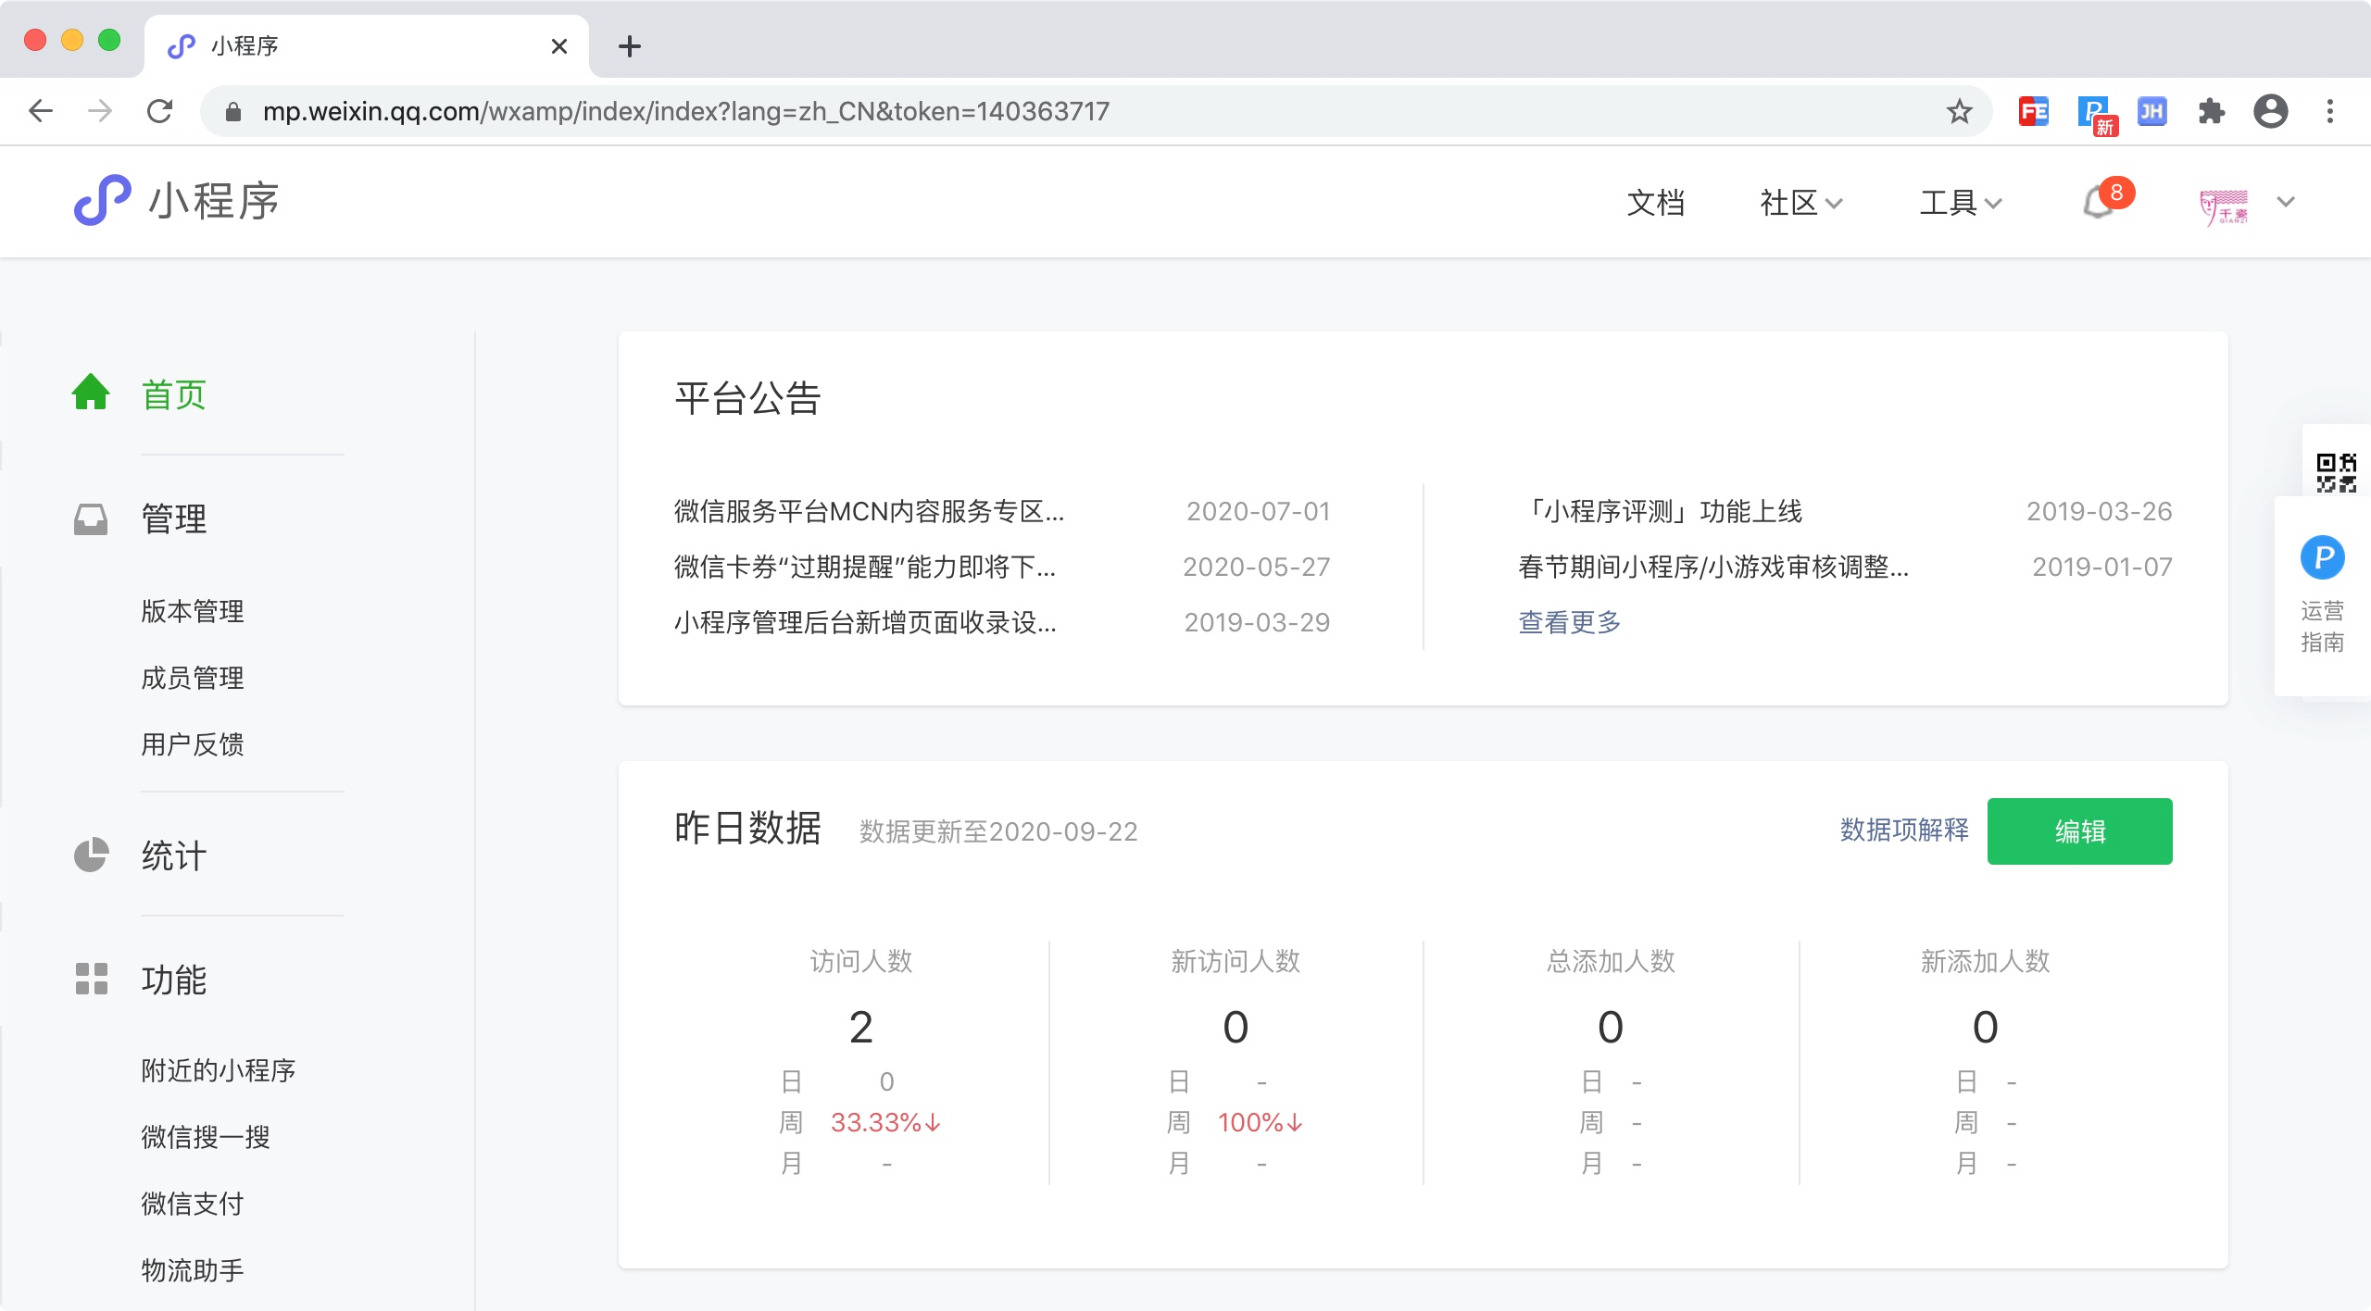Expand the 工具 dropdown menu
Screen dimensions: 2371x1311
[x=1960, y=203]
